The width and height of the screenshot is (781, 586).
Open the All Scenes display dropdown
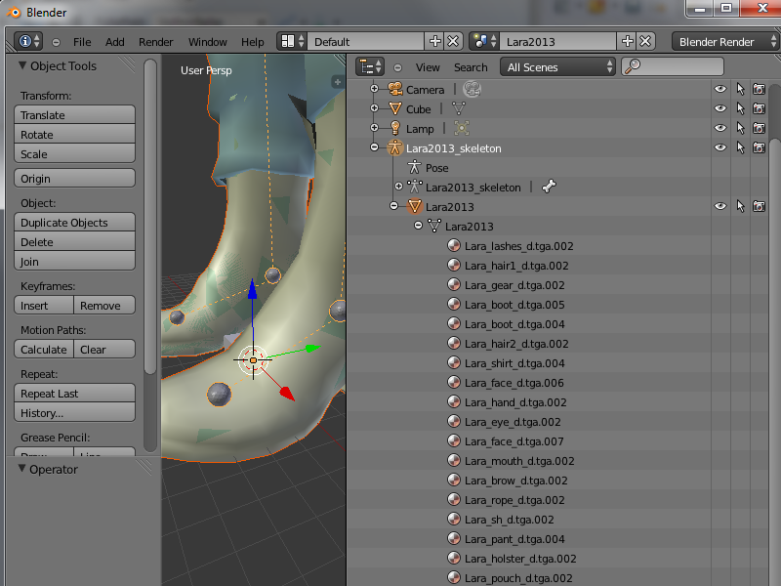click(558, 67)
